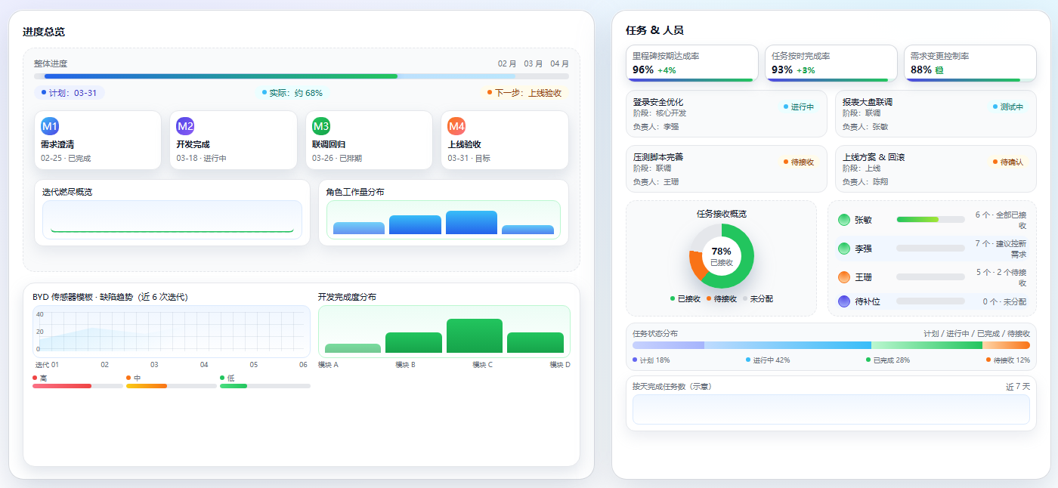The height and width of the screenshot is (488, 1058).
Task: Click the BYD 缺陷趋势 area chart
Action: tap(172, 331)
